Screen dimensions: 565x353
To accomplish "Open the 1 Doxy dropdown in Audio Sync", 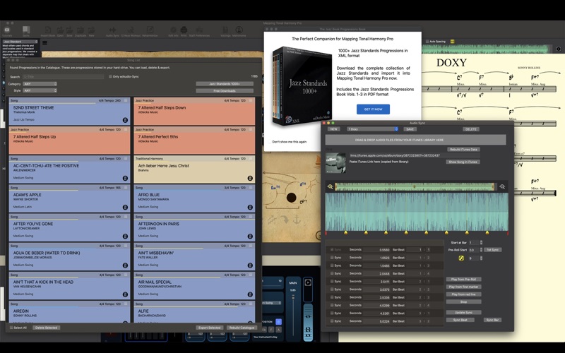I will click(373, 129).
